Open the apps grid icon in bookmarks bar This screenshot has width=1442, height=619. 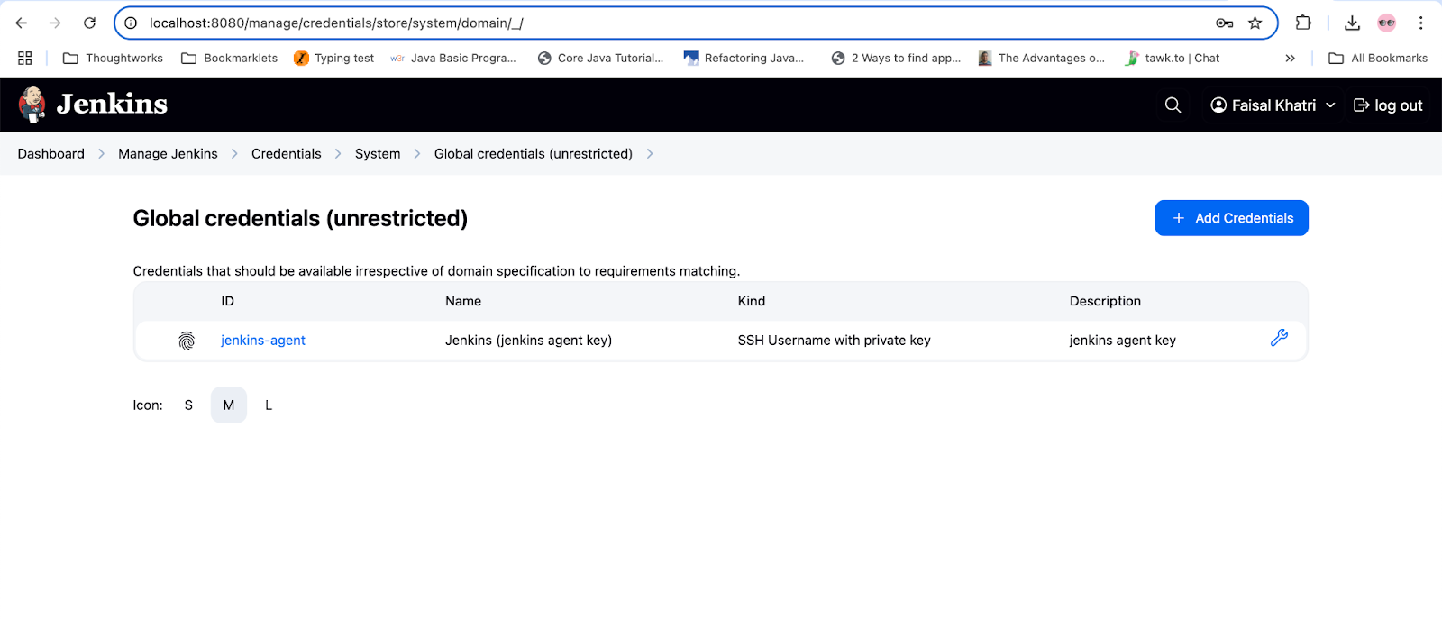(24, 58)
